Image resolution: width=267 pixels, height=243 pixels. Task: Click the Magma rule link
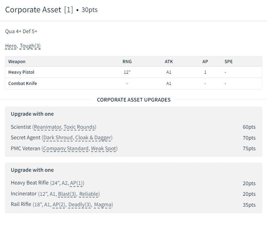tap(103, 205)
